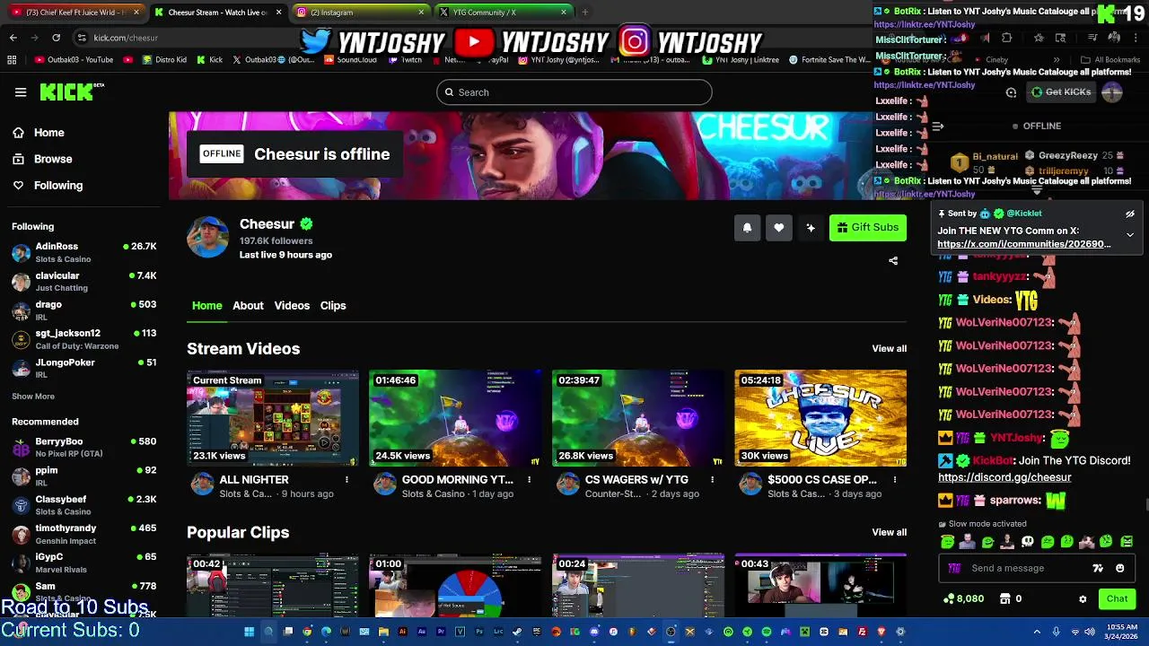This screenshot has width=1149, height=646.
Task: Go back in the browser
Action: pos(13,38)
